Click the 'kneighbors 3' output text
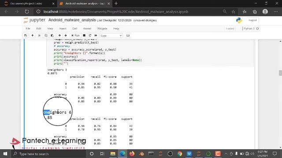282x158 pixels. tap(57, 70)
